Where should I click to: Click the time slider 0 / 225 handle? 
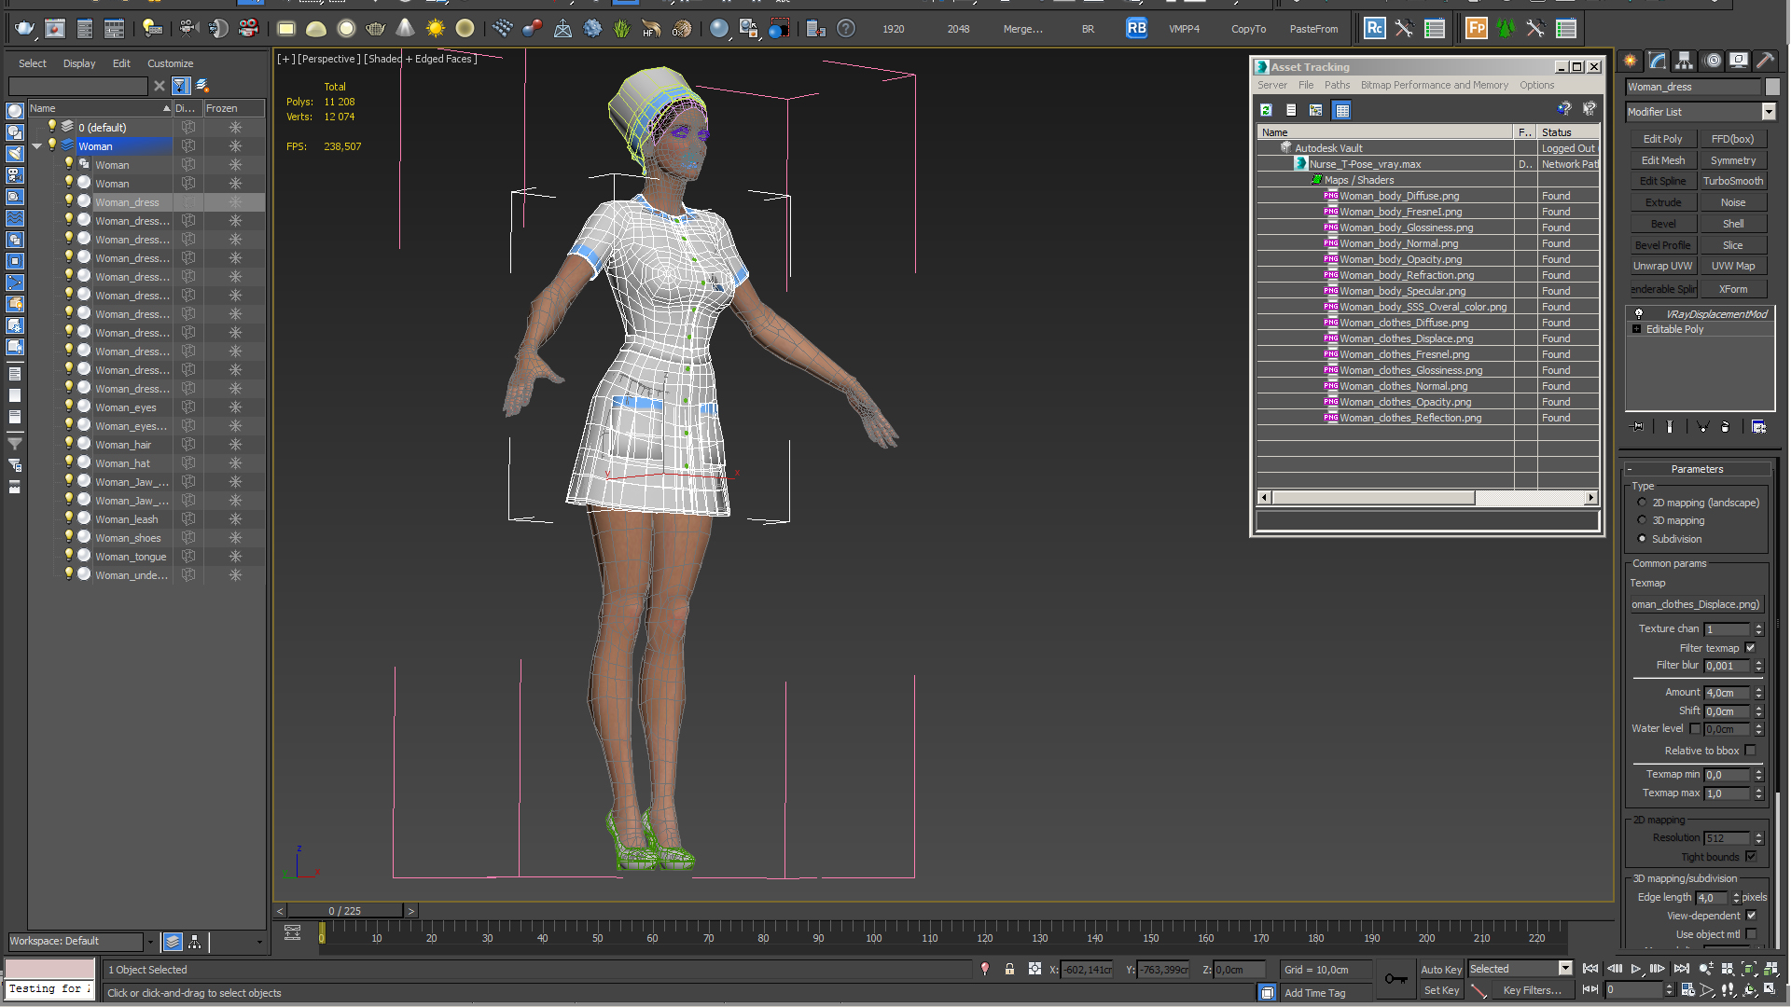345,911
